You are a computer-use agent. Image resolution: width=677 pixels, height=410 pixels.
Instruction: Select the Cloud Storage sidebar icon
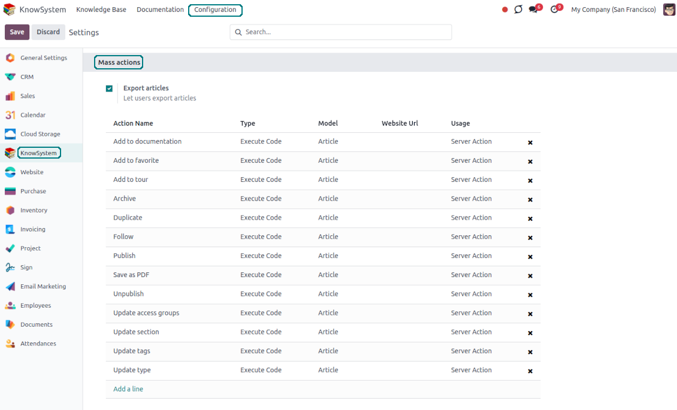coord(10,134)
